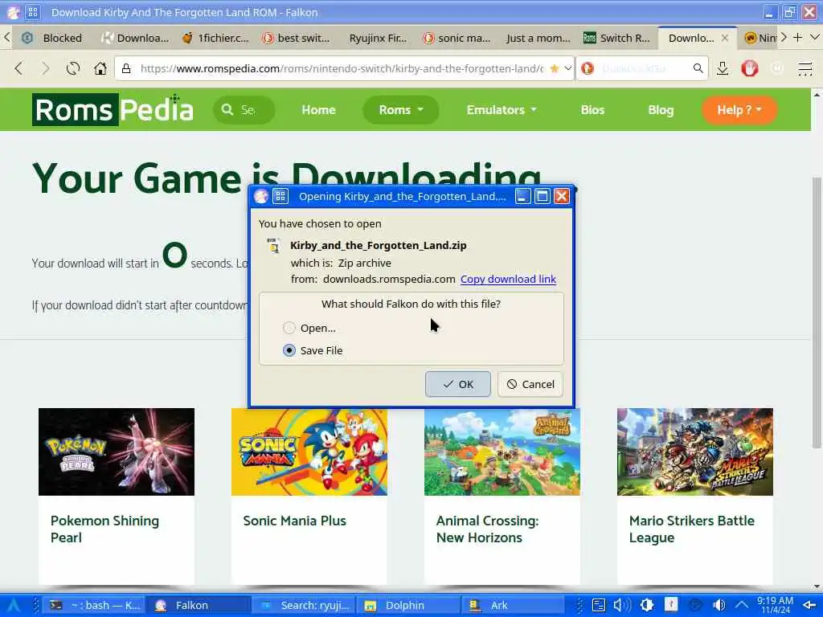Open the Bios page link
The height and width of the screenshot is (617, 823).
[592, 109]
